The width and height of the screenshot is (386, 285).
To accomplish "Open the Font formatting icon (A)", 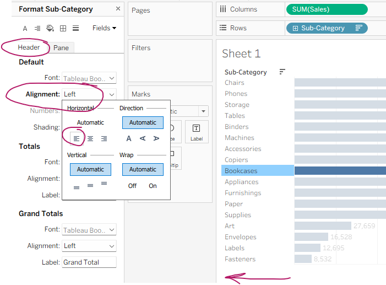I will point(25,28).
